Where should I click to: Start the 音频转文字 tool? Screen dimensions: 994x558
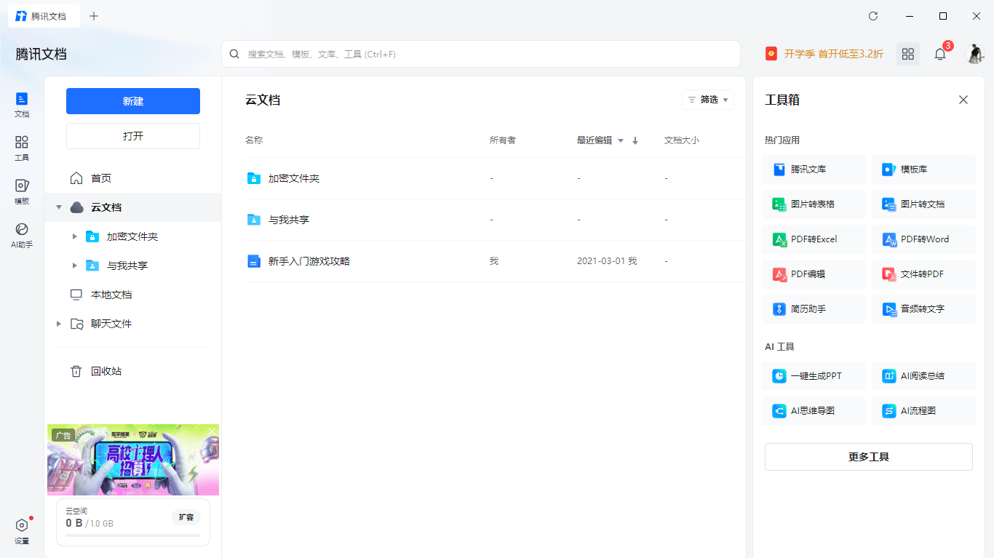point(923,308)
